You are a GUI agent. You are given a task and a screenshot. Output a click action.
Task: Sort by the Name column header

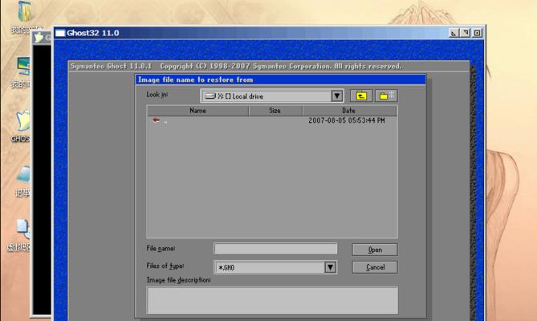point(198,111)
